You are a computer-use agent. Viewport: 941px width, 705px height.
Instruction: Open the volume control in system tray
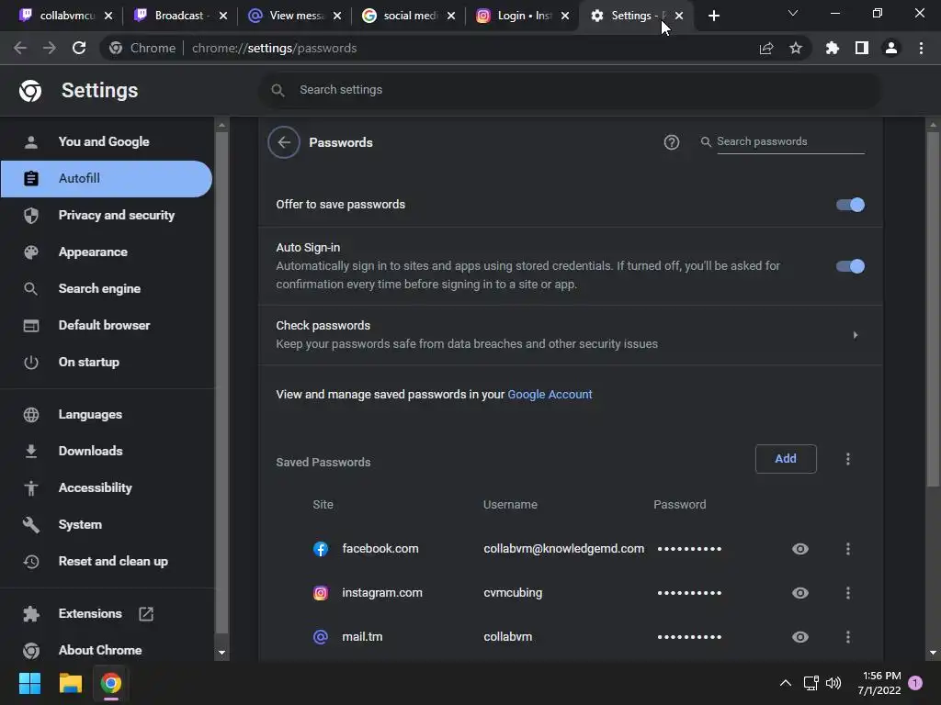[833, 683]
